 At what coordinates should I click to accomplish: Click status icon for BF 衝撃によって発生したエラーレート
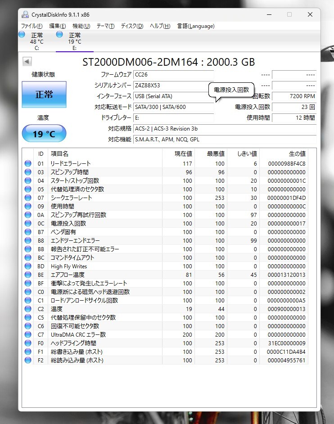coord(28,283)
